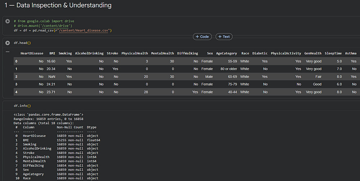Click the '80 or older' AgeCategory cell
360x181 pixels.
pyautogui.click(x=228, y=69)
